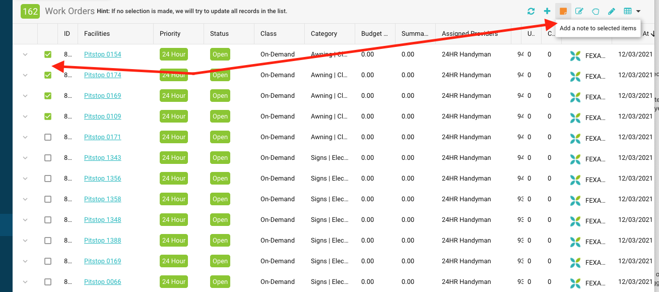Open the Pitstop 0174 facility link
This screenshot has width=659, height=292.
pos(102,75)
